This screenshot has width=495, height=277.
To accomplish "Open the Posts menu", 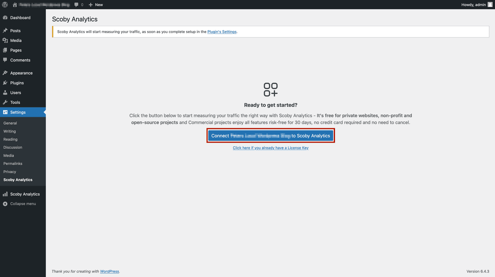I will tap(23, 31).
